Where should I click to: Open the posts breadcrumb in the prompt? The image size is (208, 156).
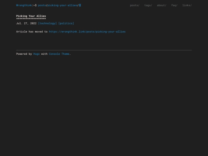[x=42, y=5]
